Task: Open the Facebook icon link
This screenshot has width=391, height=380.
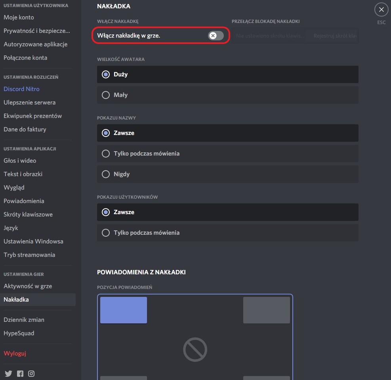Action: click(x=20, y=374)
